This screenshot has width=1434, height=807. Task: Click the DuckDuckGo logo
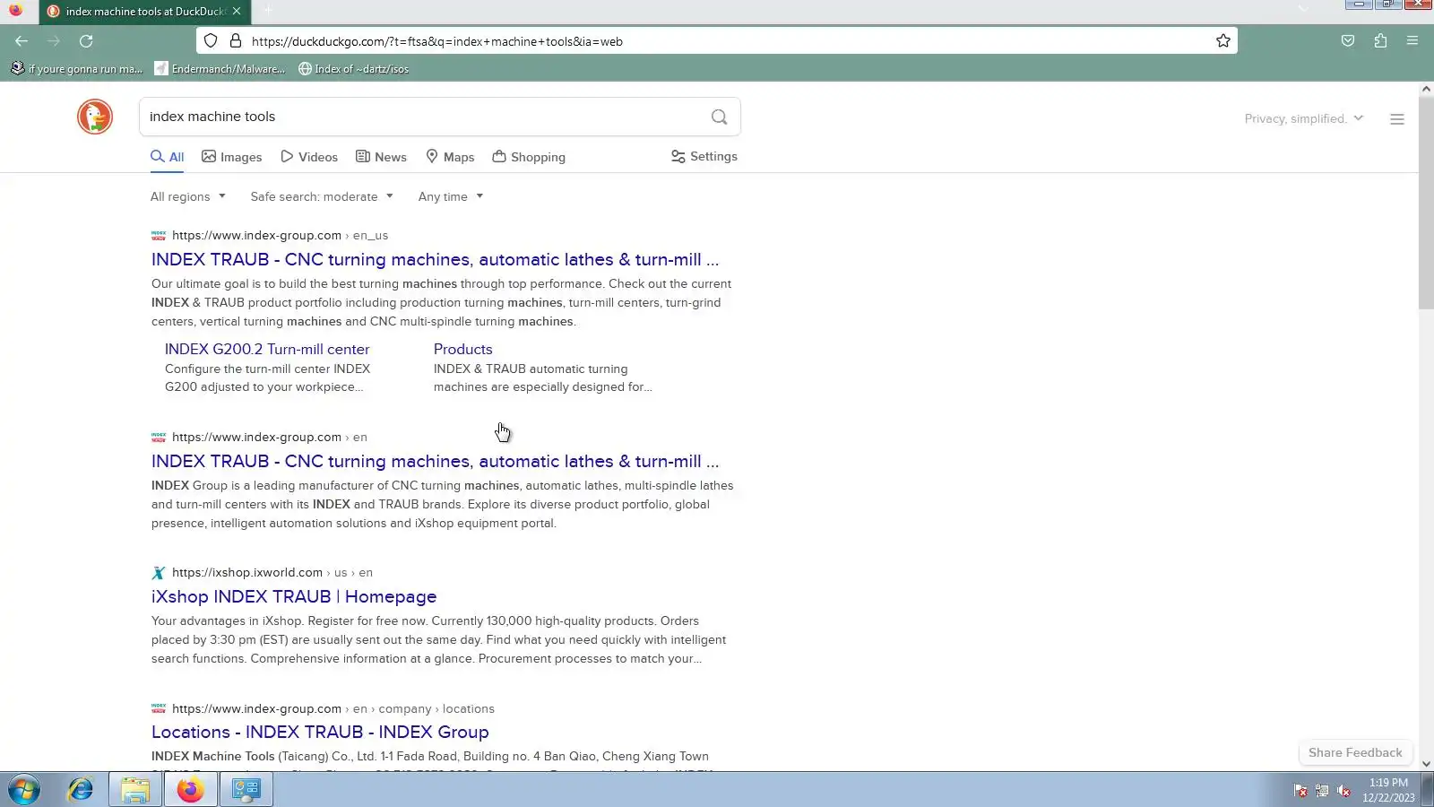tap(95, 117)
